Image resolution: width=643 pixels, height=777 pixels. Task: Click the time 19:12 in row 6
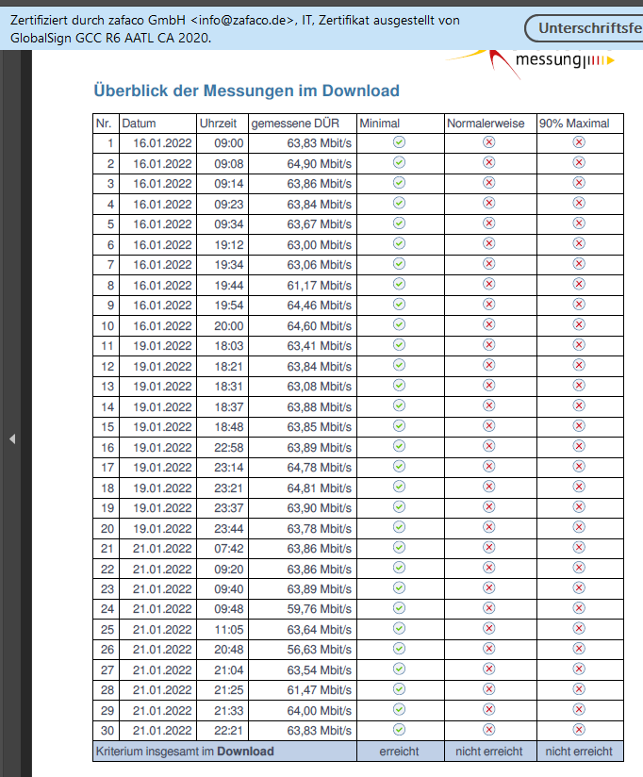[x=229, y=245]
